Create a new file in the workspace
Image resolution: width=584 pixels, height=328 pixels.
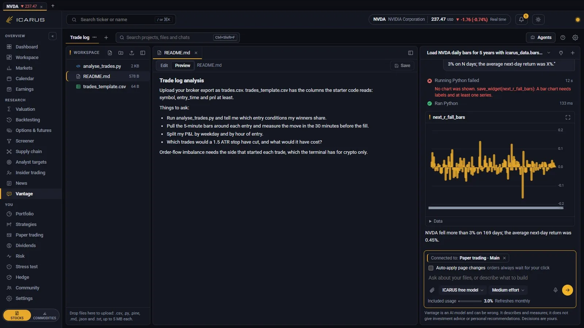(110, 53)
